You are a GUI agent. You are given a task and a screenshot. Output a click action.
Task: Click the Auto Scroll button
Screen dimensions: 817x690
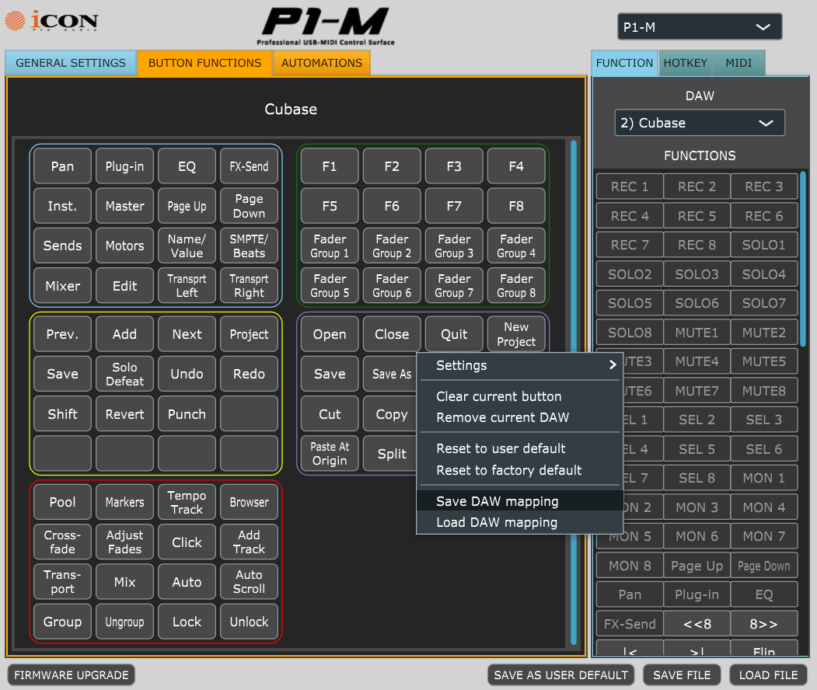click(249, 582)
